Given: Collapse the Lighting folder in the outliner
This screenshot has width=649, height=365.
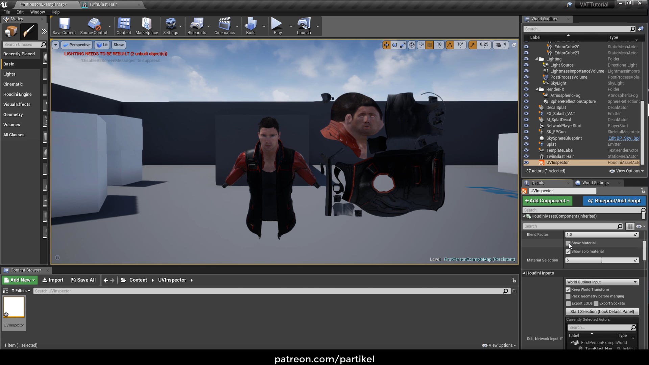Looking at the screenshot, I should (x=536, y=59).
